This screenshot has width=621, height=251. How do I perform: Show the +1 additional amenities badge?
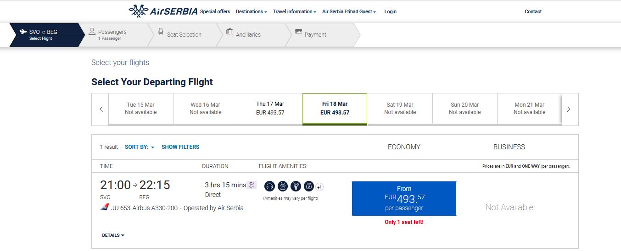coord(320,187)
